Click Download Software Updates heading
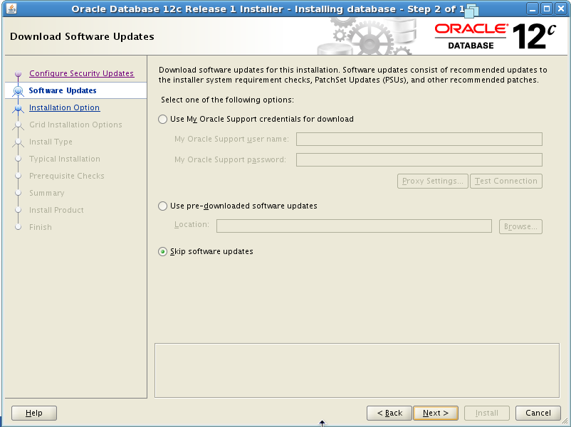571x427 pixels. [82, 37]
